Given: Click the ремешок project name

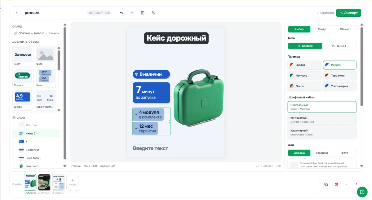Looking at the screenshot, I should click(x=32, y=13).
